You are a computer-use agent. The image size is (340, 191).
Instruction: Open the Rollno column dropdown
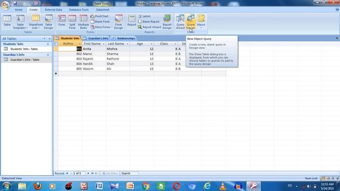pos(80,44)
